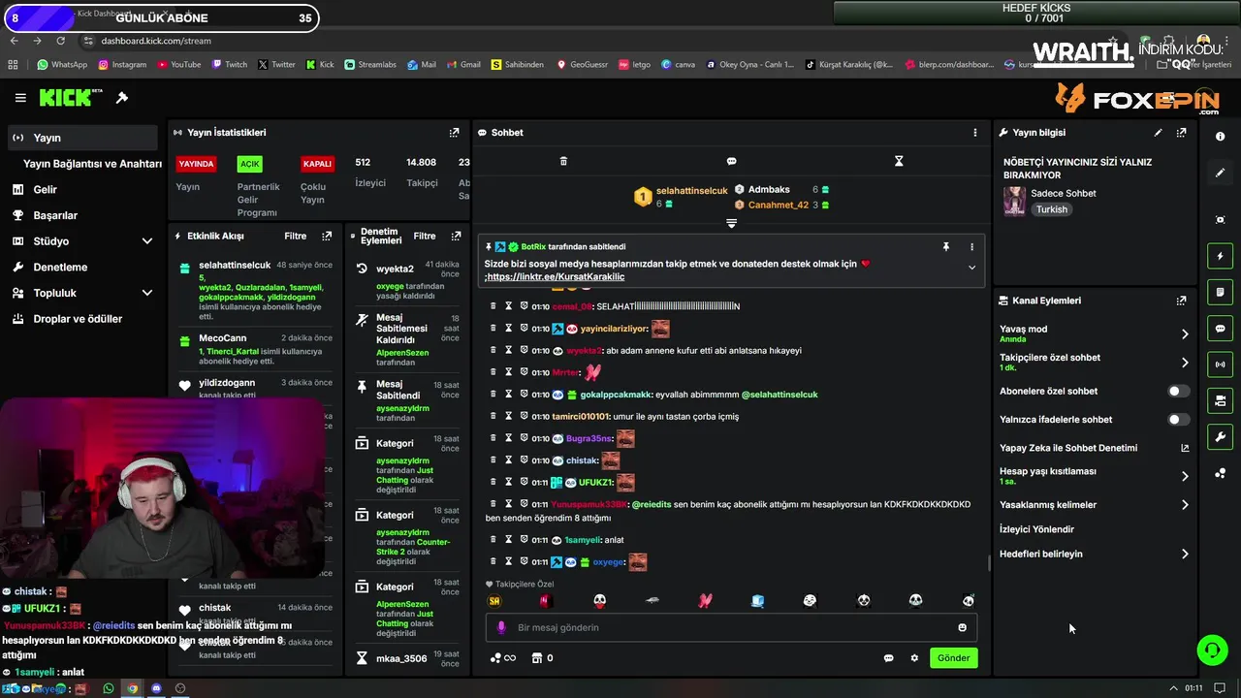Click the wrench icon in right sidebar
Image resolution: width=1241 pixels, height=698 pixels.
(1220, 437)
